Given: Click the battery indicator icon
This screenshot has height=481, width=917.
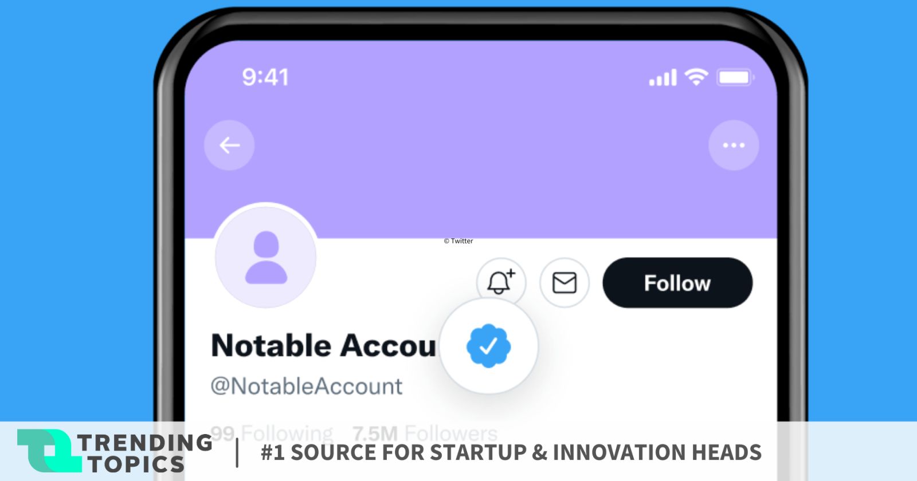Looking at the screenshot, I should click(x=735, y=77).
